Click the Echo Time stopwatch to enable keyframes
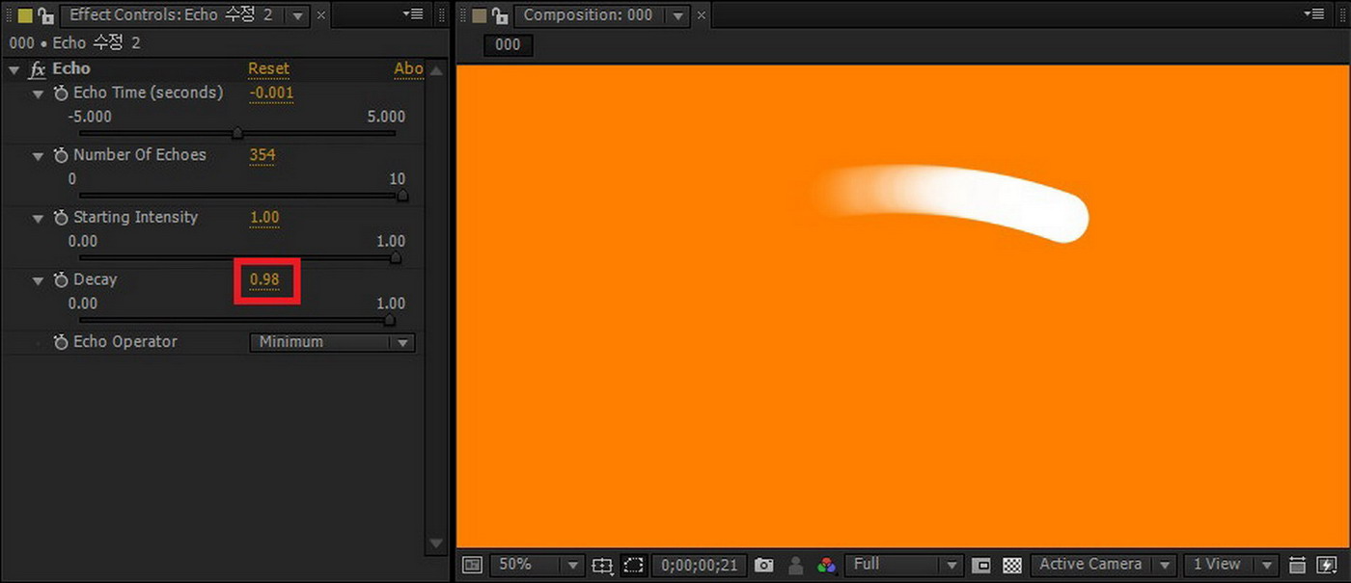Image resolution: width=1351 pixels, height=583 pixels. click(x=60, y=93)
